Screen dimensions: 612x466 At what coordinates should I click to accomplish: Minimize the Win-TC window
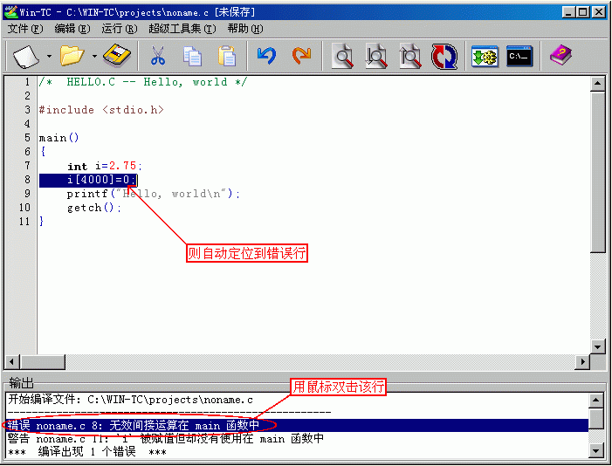coord(569,12)
